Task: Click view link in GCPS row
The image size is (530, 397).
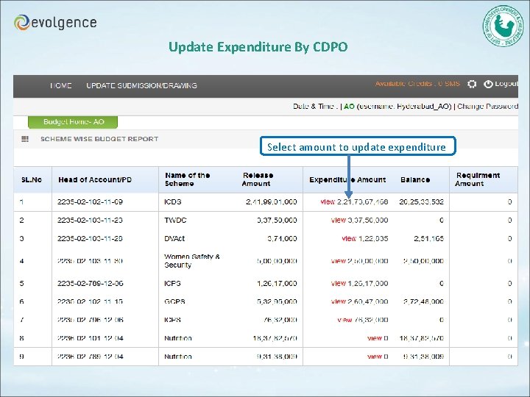Action: (x=339, y=301)
